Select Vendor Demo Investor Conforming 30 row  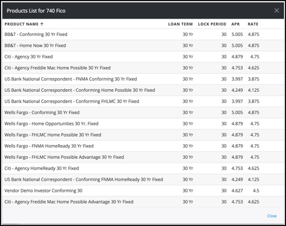143,190
